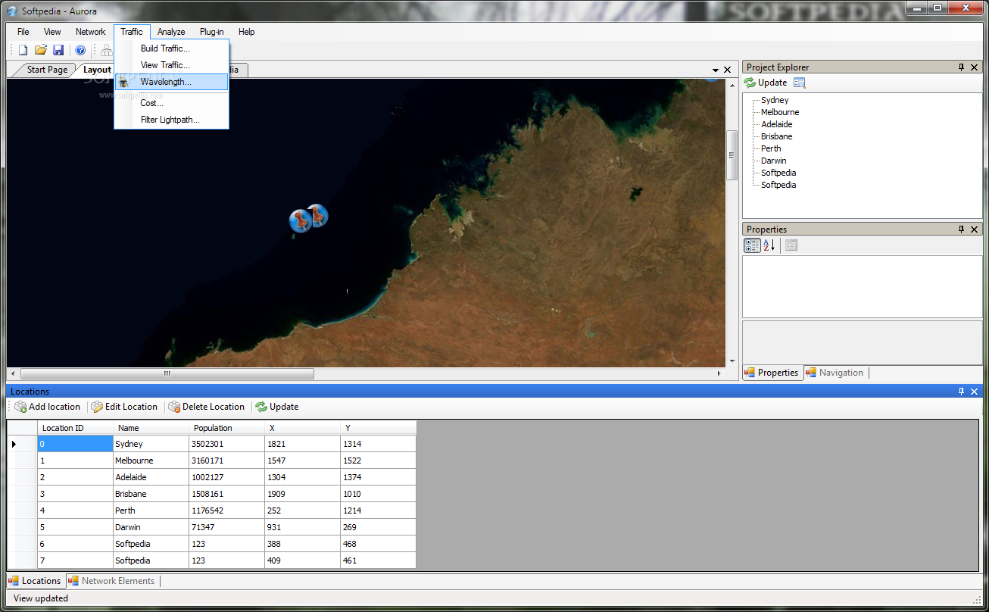989x612 pixels.
Task: Open the Network menu
Action: pyautogui.click(x=90, y=32)
